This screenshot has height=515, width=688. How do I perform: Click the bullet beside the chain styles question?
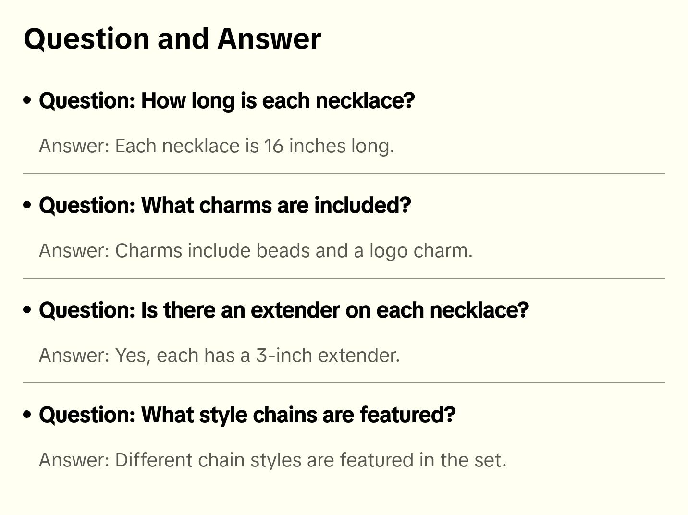[x=27, y=415]
